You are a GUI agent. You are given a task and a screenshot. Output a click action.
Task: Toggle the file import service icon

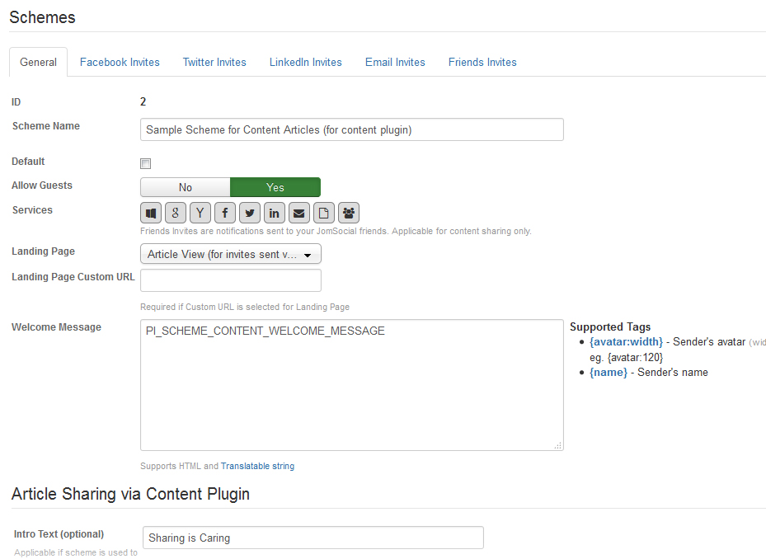[x=323, y=213]
